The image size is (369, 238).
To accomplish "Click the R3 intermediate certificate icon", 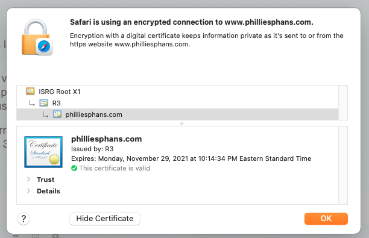I will pos(43,103).
